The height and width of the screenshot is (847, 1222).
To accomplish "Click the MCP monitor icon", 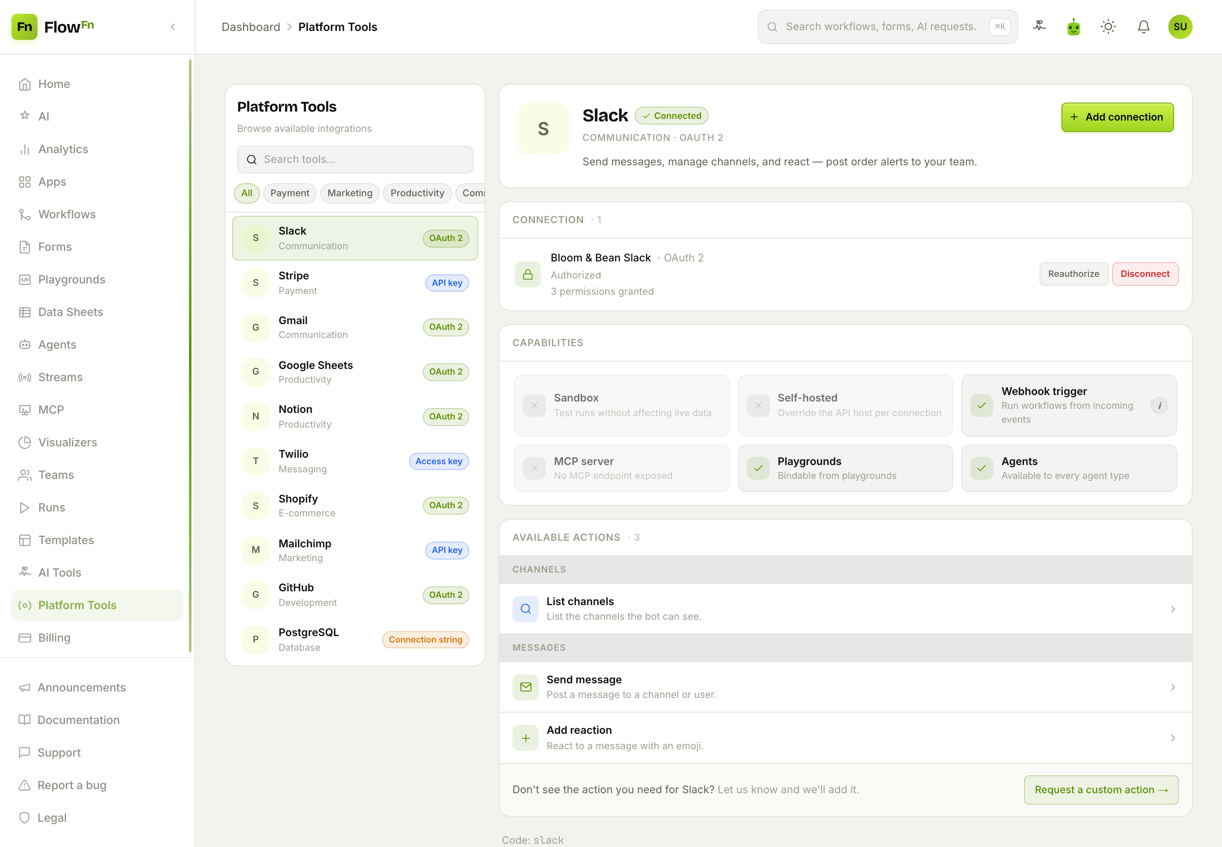I will [24, 410].
